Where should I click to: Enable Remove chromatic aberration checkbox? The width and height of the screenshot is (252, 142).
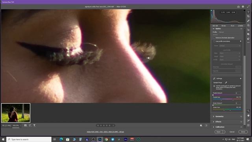coord(214,38)
